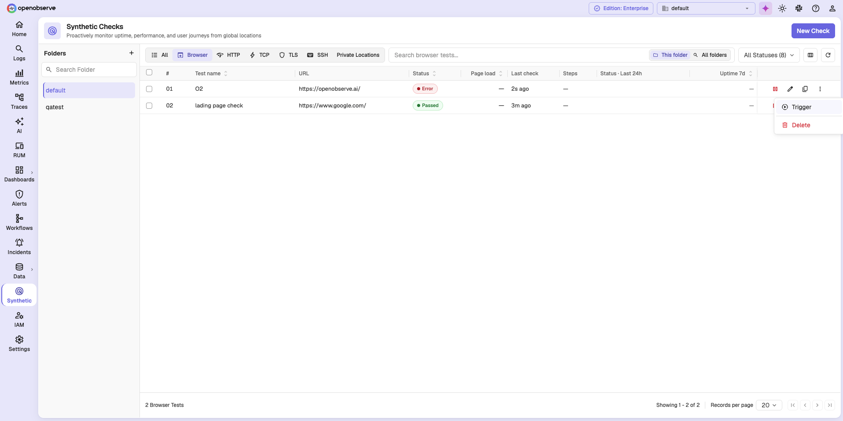Go to next page arrow
The height and width of the screenshot is (421, 843).
(x=817, y=405)
